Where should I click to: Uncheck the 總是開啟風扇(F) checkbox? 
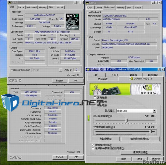93,145
